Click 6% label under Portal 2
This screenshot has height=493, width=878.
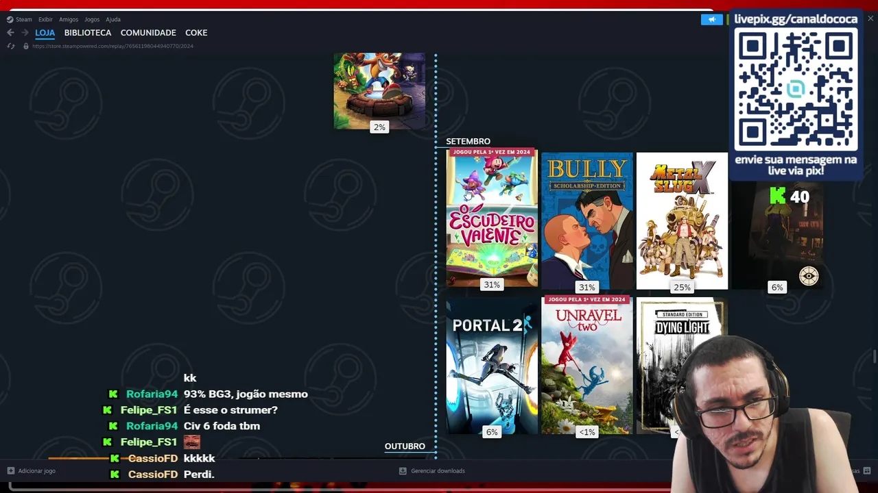click(492, 432)
